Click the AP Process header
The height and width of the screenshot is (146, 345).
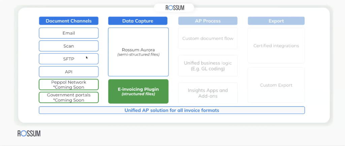208,21
